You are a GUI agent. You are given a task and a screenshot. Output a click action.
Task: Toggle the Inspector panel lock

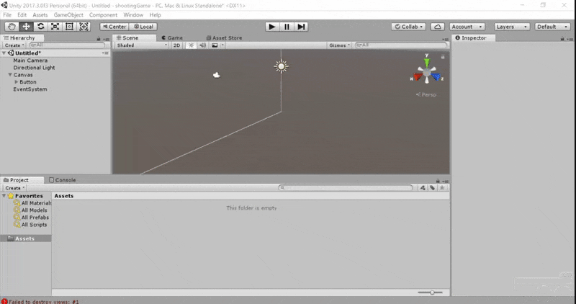coord(562,39)
